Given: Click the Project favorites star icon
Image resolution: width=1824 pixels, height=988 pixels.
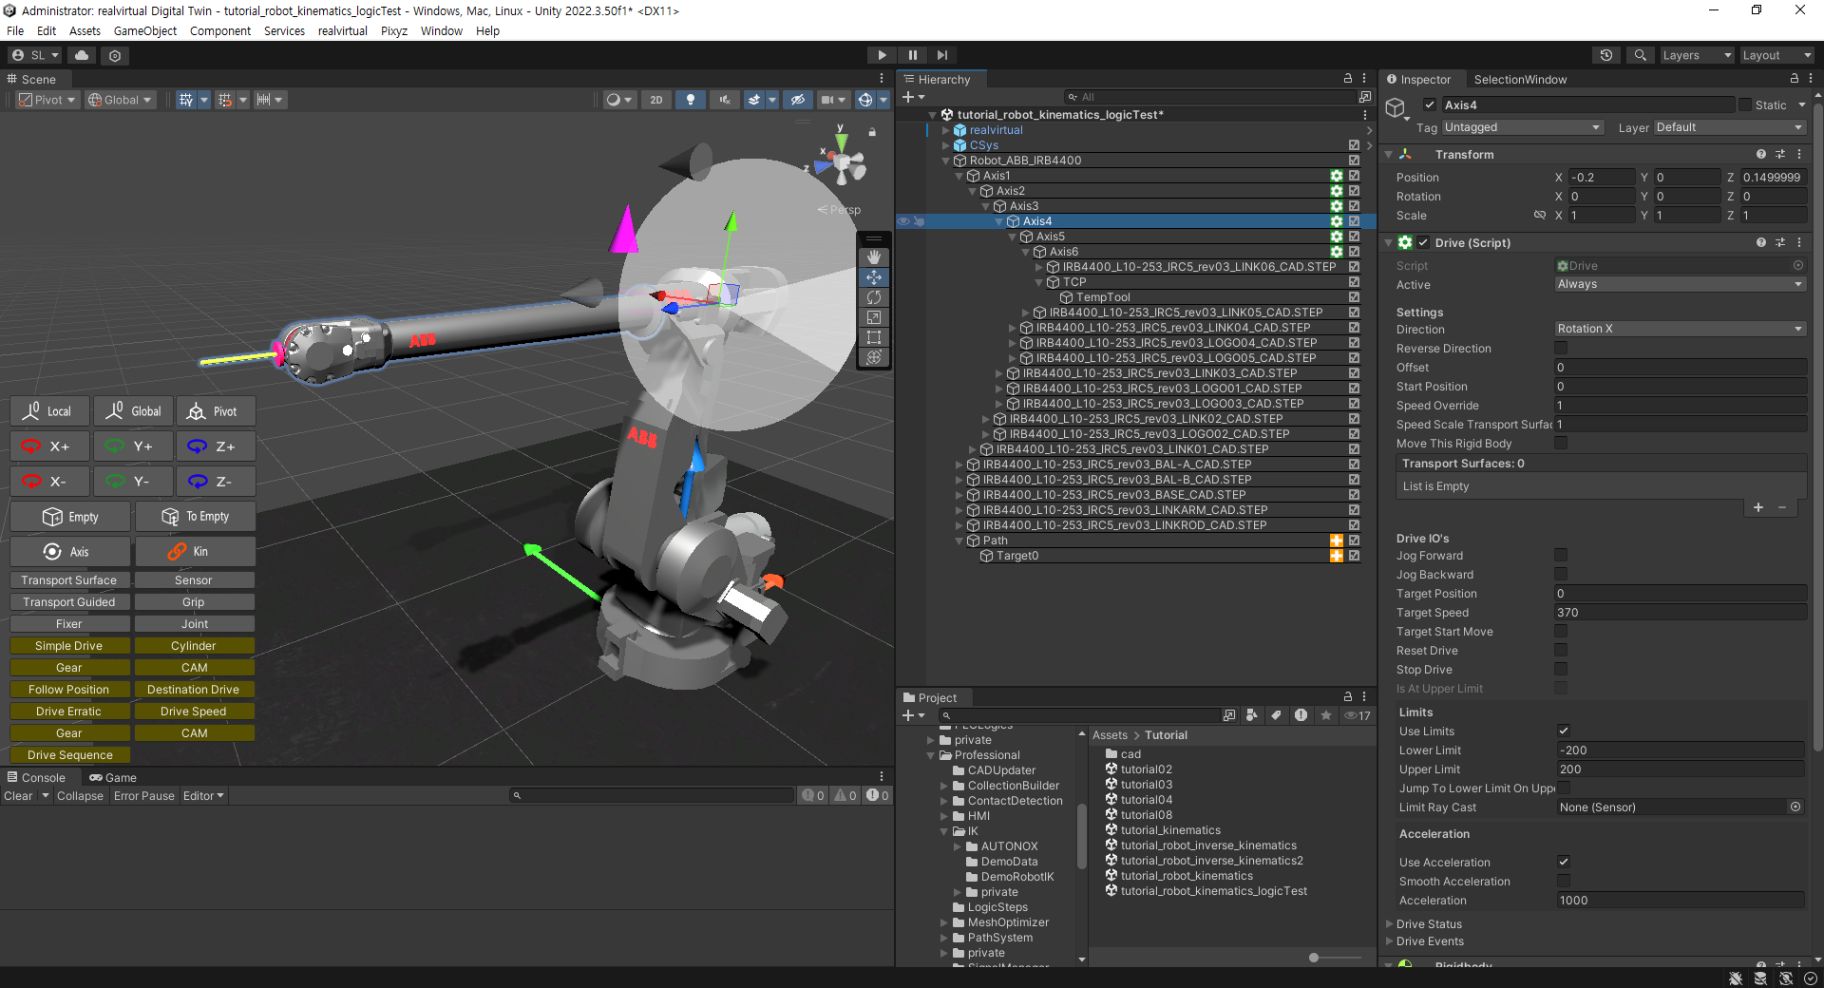Looking at the screenshot, I should [1326, 715].
